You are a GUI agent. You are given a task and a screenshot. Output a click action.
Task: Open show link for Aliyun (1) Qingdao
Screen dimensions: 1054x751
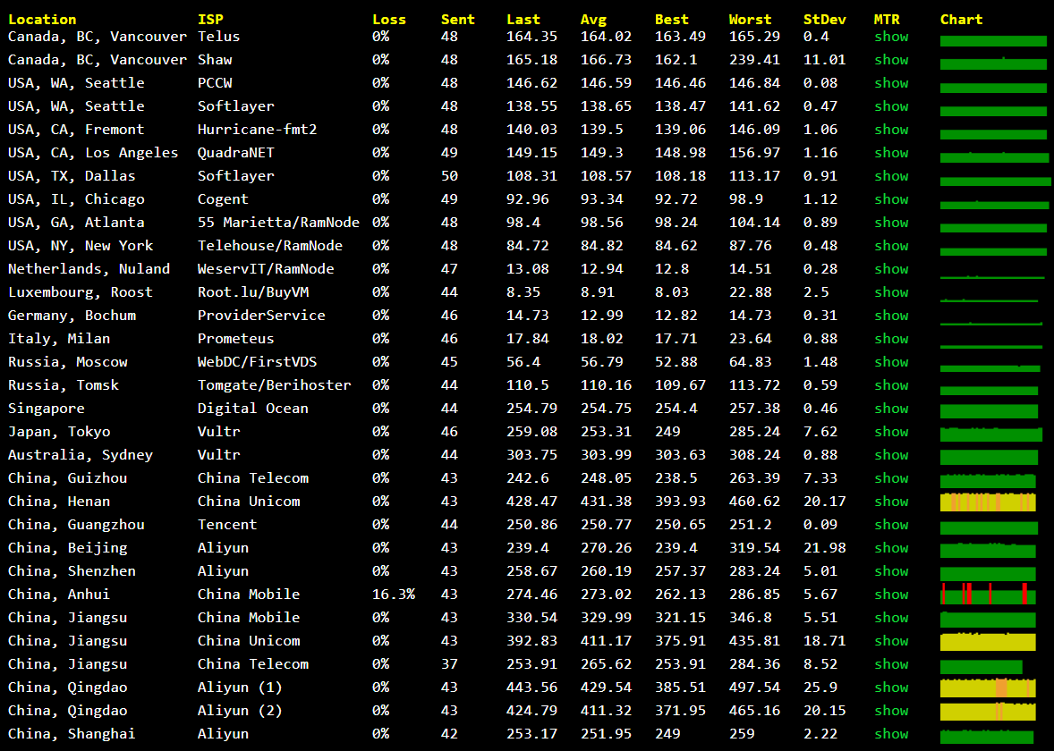(x=891, y=688)
